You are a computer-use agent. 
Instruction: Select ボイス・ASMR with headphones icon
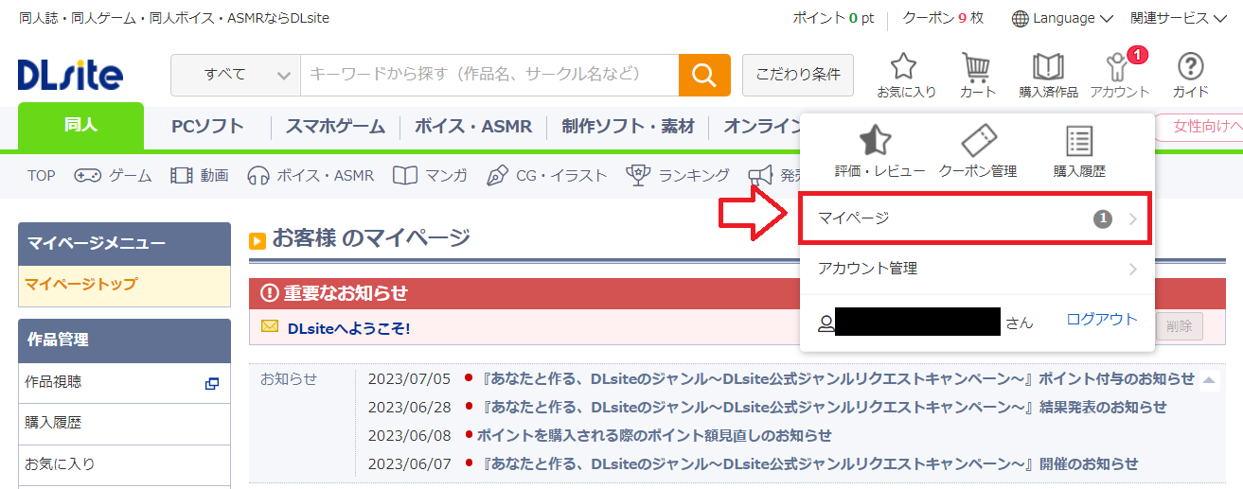[x=311, y=175]
